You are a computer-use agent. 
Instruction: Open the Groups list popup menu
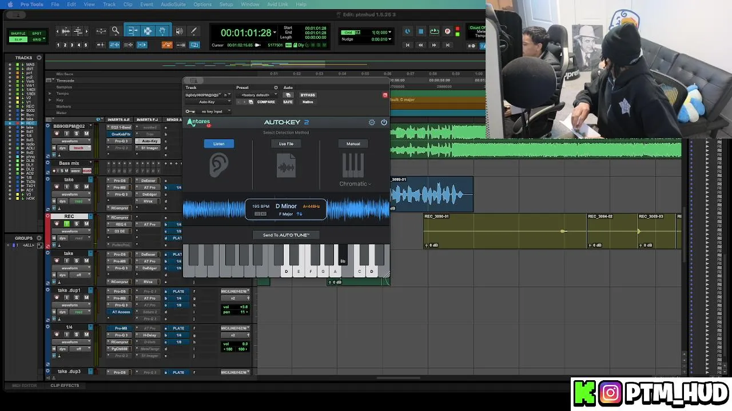[x=39, y=238]
